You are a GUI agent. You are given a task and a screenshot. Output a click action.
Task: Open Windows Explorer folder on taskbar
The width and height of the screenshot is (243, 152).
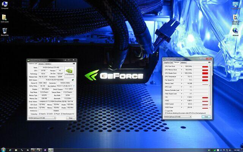[16, 150]
